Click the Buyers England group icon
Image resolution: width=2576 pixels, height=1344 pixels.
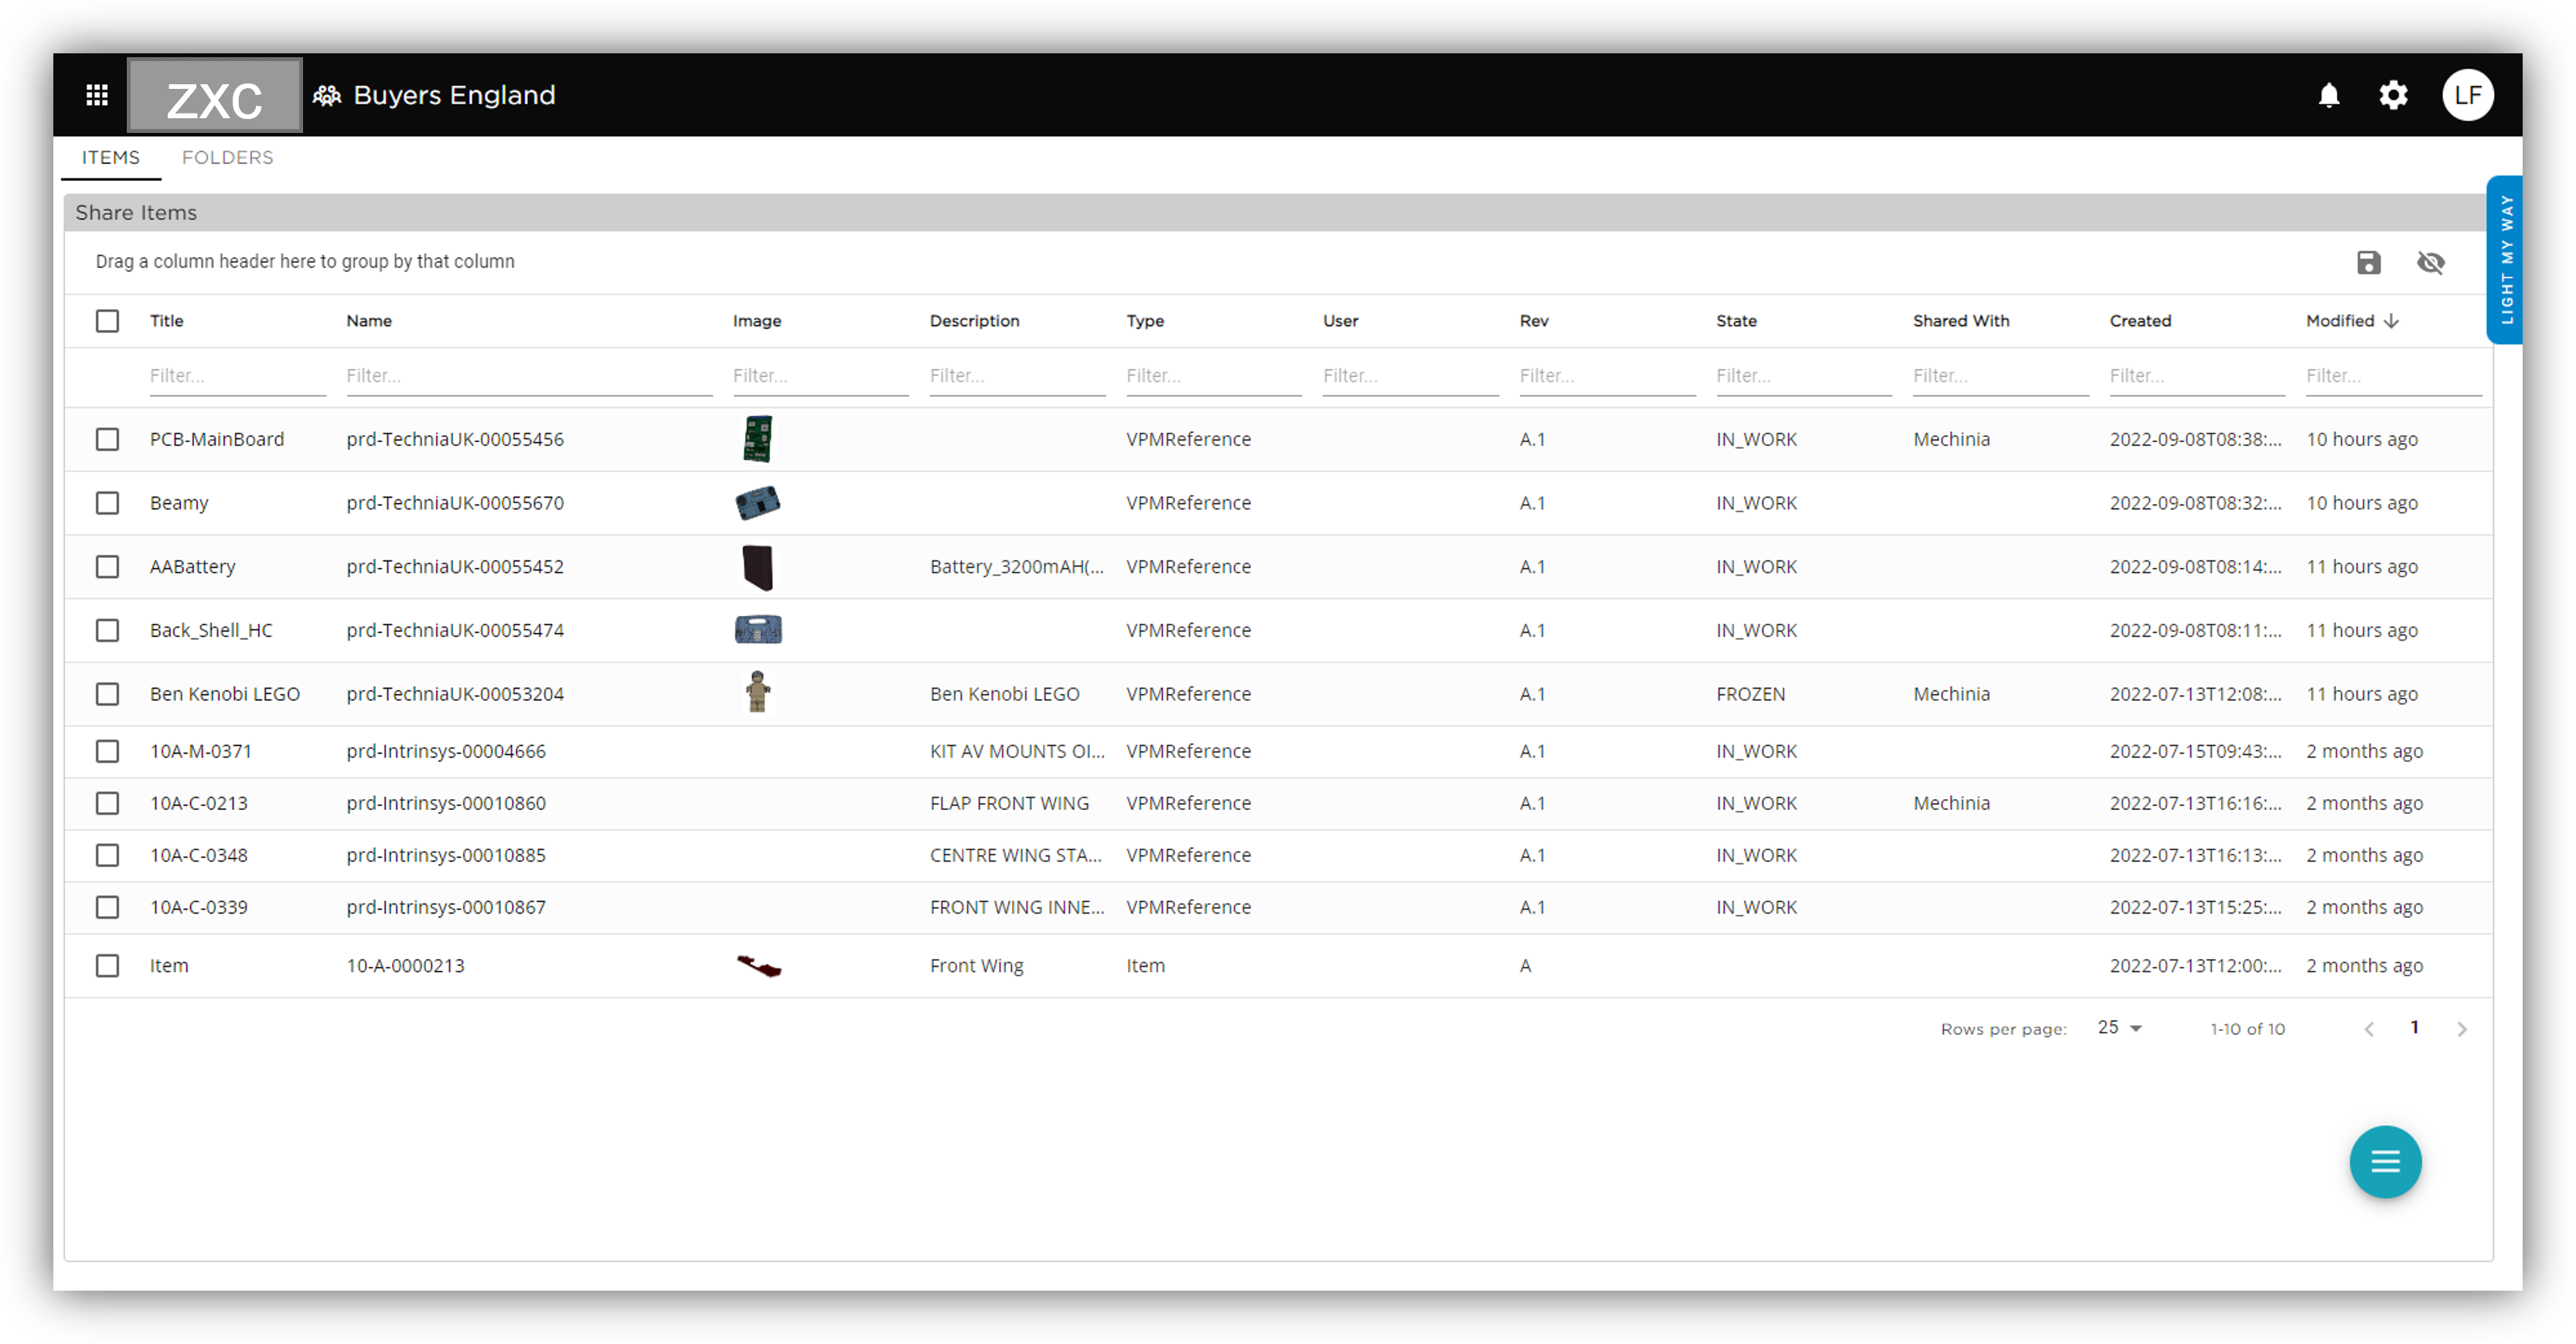(x=326, y=95)
